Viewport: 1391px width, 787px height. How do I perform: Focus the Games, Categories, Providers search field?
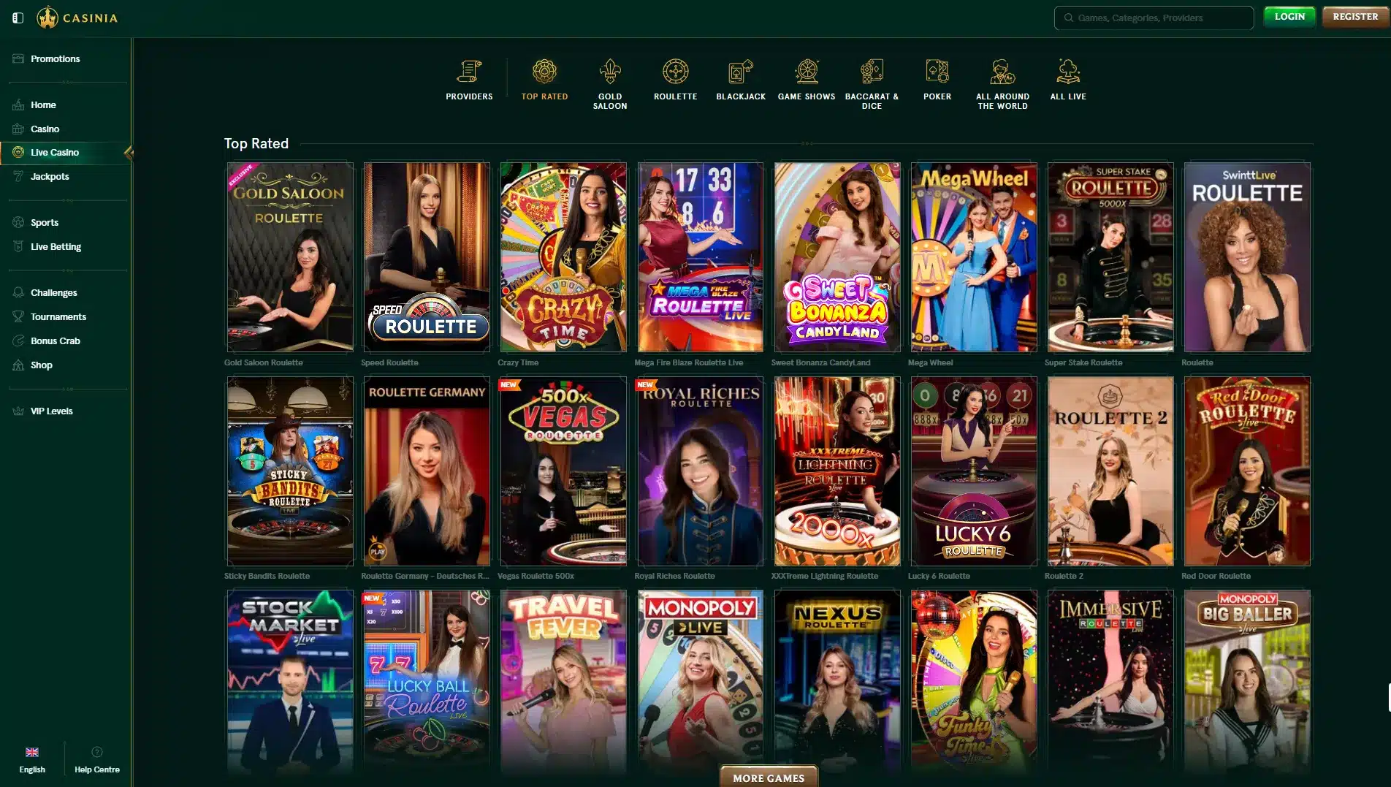[x=1154, y=18]
